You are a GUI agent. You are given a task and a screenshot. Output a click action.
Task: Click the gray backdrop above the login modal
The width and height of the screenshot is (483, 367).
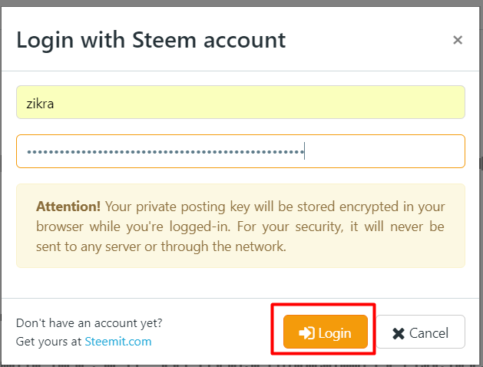click(241, 3)
